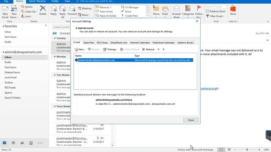Open the Deleted Items folder
This screenshot has width=271, height=152.
coord(12,72)
